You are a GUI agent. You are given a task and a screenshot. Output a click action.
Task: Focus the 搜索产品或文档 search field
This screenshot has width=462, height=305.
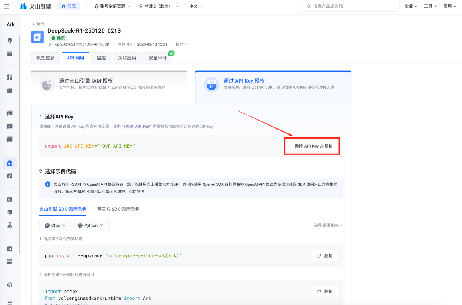pos(351,6)
